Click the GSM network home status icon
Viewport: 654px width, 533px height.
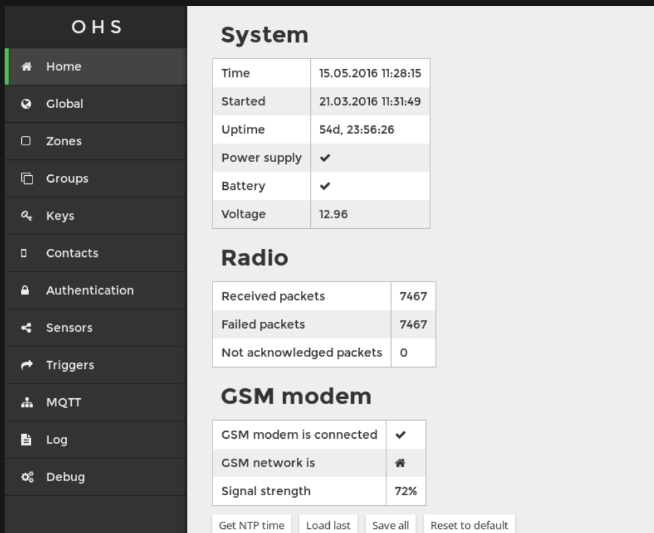(400, 463)
